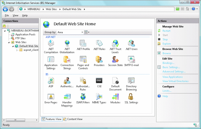Open the Modules feature
The height and width of the screenshot is (129, 201).
tap(115, 98)
